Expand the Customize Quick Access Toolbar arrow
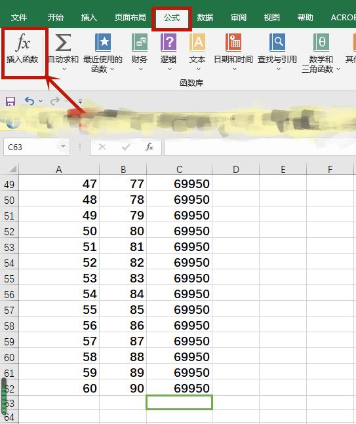 80,102
